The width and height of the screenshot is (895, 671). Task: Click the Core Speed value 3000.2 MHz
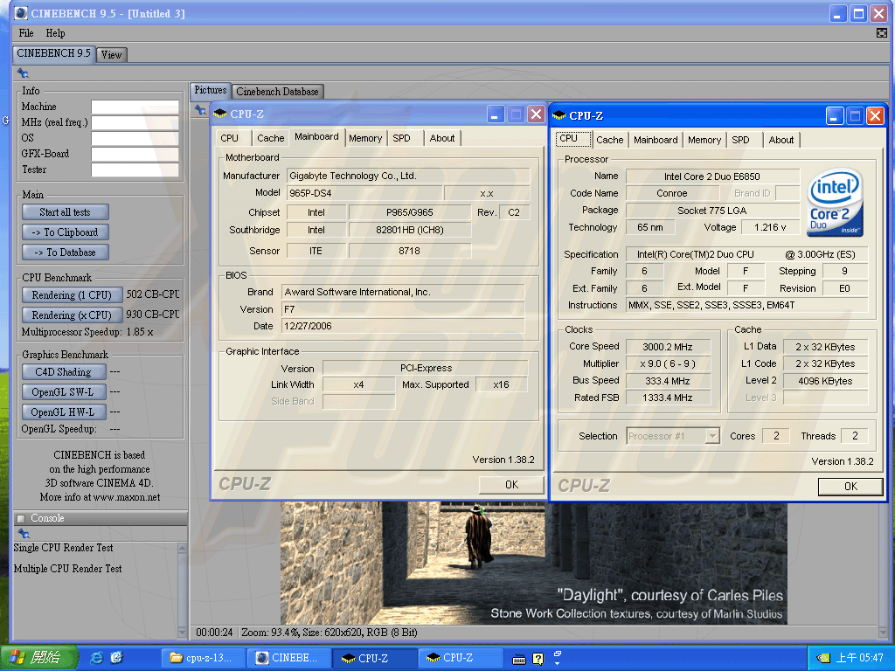(668, 347)
